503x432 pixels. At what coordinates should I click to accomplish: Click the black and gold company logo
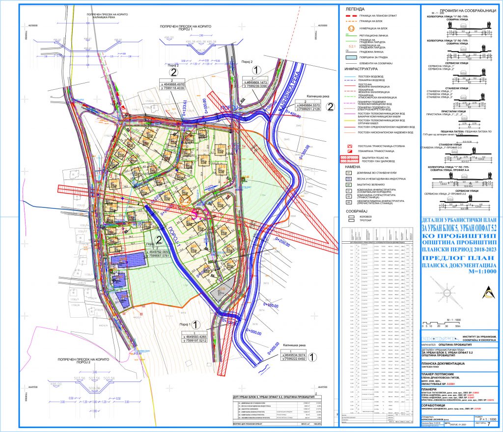click(x=488, y=292)
